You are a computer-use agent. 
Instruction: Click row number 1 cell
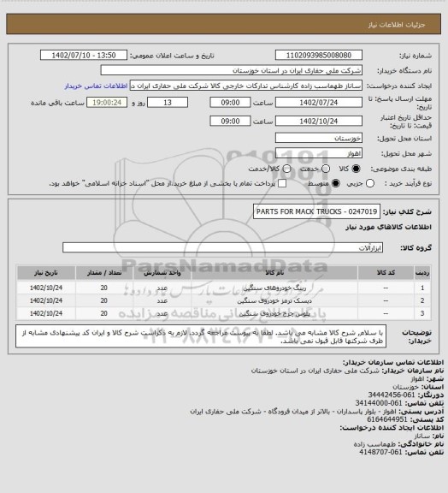[422, 288]
